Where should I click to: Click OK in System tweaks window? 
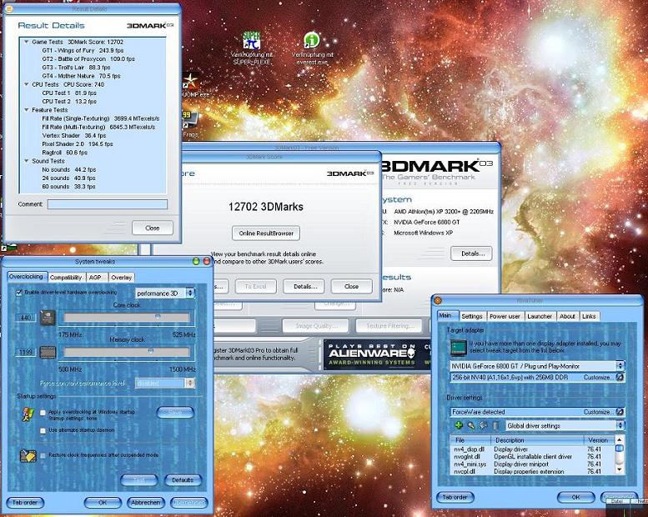103,503
